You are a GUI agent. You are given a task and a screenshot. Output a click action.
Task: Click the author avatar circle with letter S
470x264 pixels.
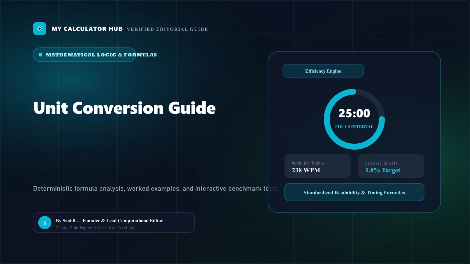click(45, 223)
